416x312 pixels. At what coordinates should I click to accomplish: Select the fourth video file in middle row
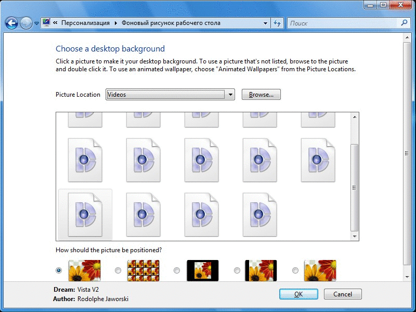point(259,160)
